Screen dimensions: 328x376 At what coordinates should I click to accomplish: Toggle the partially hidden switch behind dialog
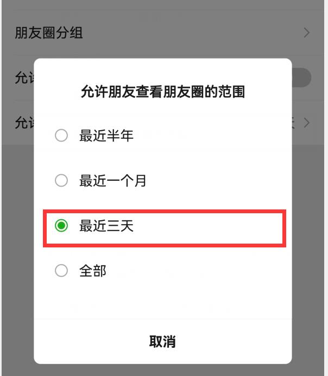pyautogui.click(x=301, y=78)
